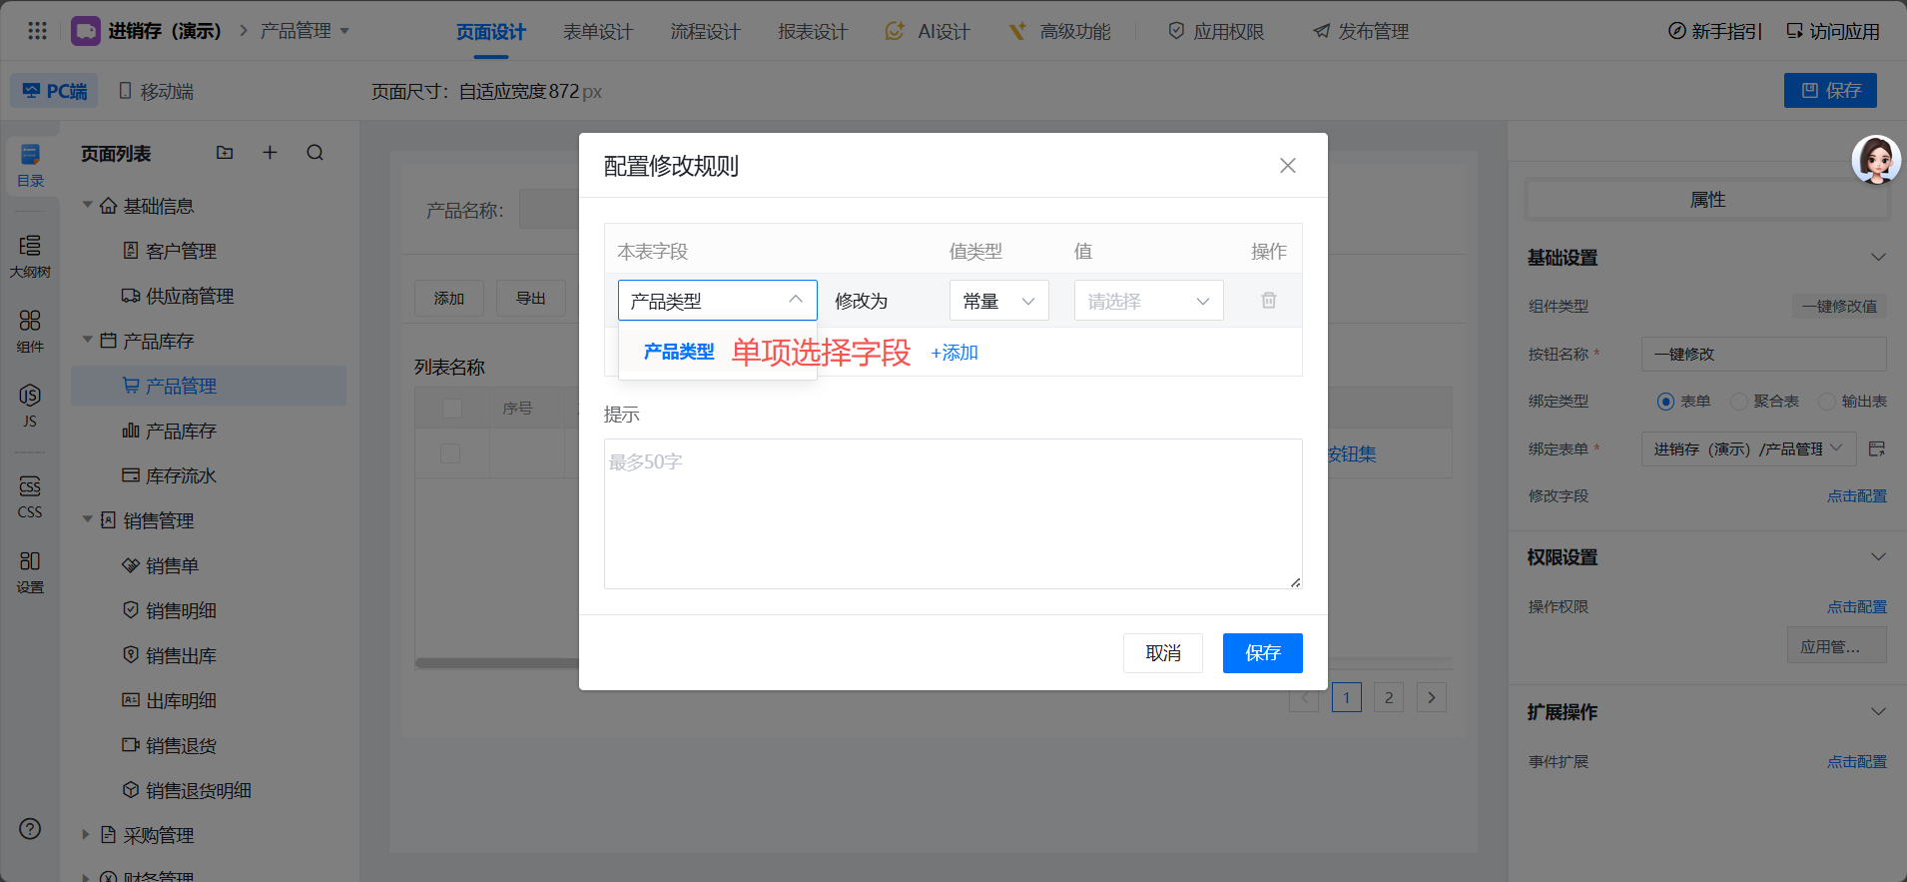The width and height of the screenshot is (1907, 882).
Task: Select the 聚合表 radio button
Action: coord(1739,402)
